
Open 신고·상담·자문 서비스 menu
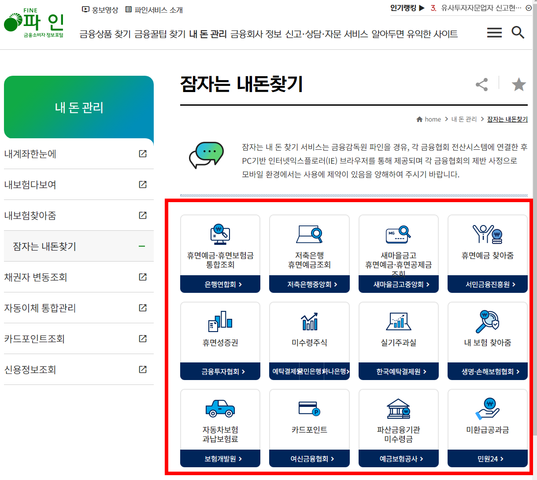click(326, 34)
